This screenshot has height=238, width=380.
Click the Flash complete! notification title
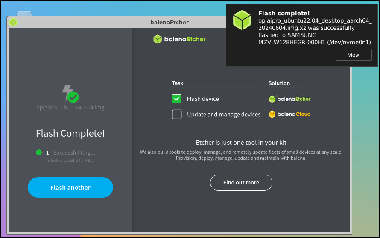coord(284,13)
